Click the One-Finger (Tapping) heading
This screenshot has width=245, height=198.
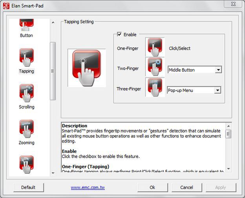86,167
